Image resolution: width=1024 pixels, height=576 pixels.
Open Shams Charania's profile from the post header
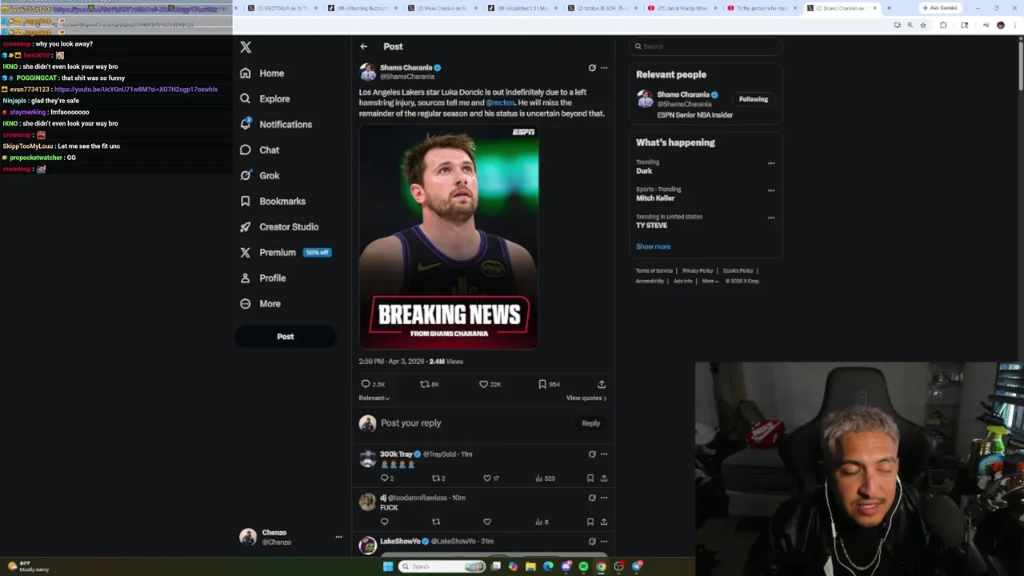(406, 68)
